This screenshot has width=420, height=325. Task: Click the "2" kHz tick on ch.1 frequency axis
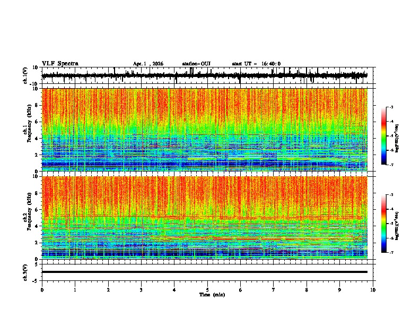[x=37, y=155]
